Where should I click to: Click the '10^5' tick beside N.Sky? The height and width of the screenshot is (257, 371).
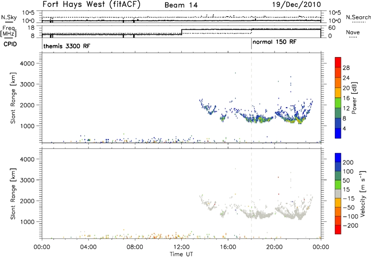pos(28,13)
